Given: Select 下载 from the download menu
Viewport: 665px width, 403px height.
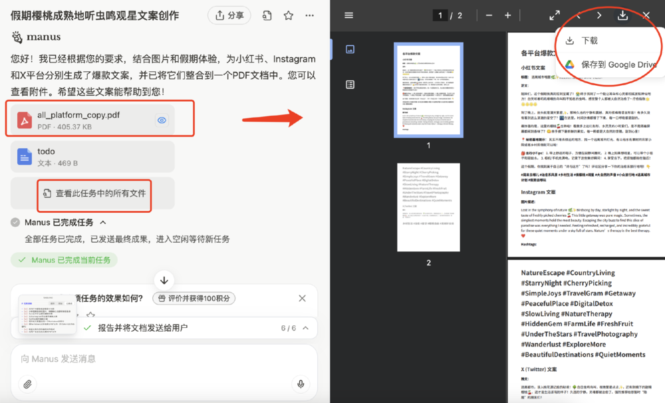Looking at the screenshot, I should (x=589, y=41).
